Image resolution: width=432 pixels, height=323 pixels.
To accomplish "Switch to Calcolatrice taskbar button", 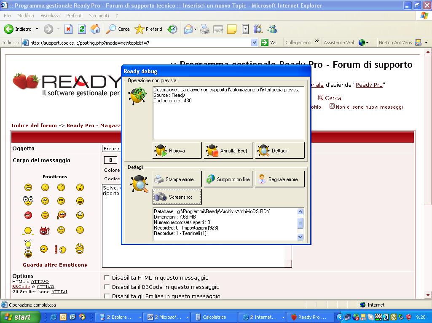I will 214,317.
